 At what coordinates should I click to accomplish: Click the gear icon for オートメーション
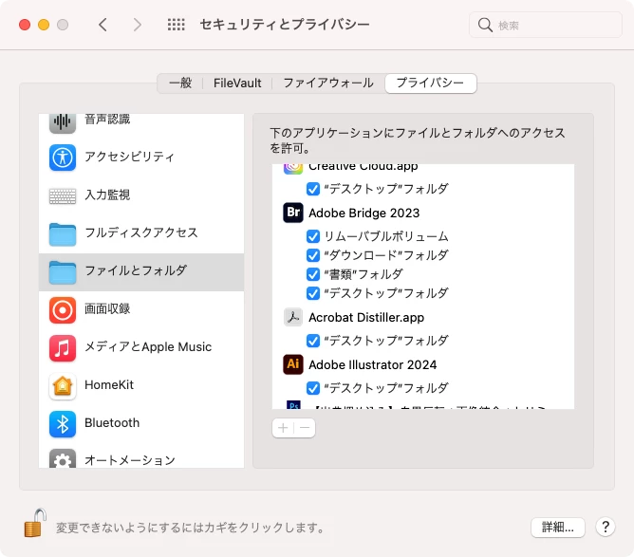(63, 458)
